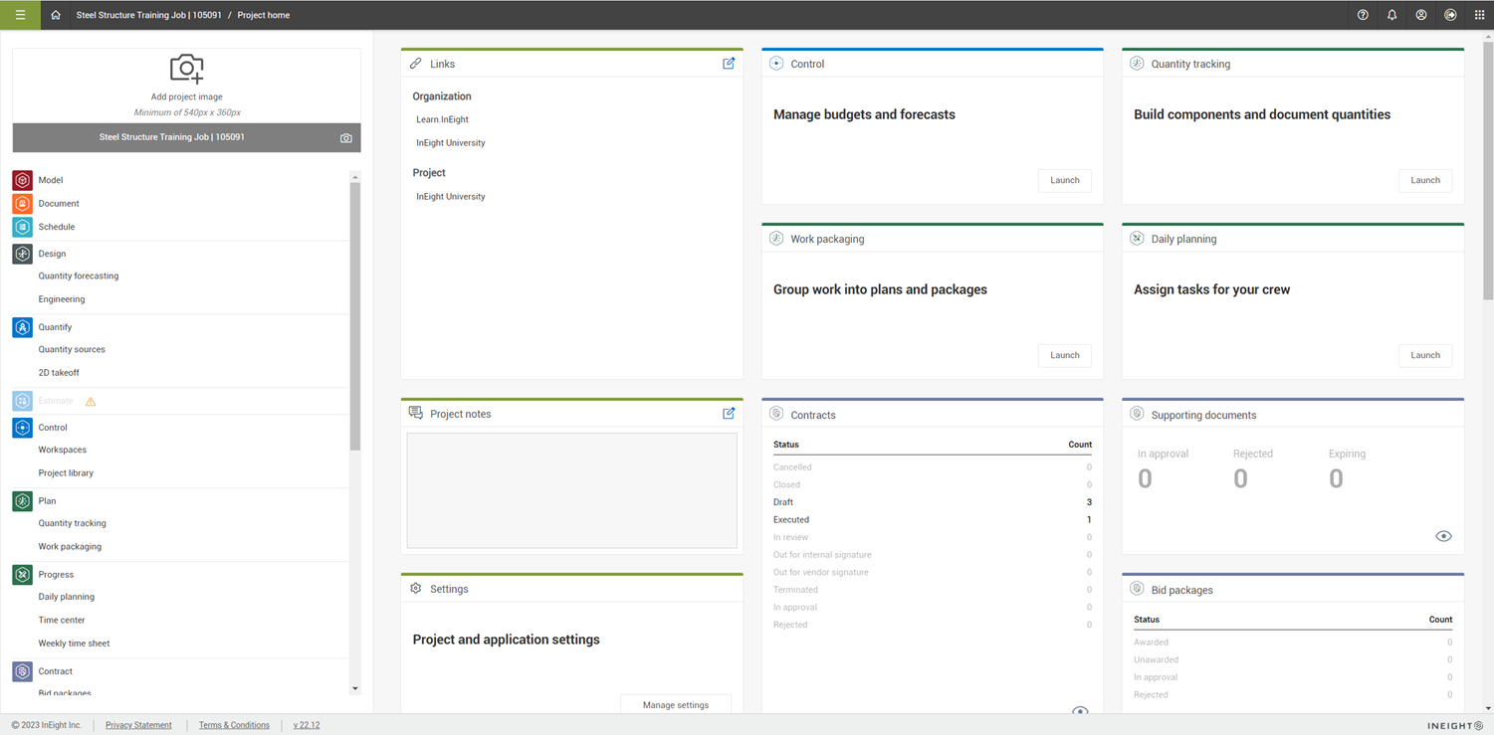Click the Work packaging card header icon
1494x735 pixels.
click(776, 239)
